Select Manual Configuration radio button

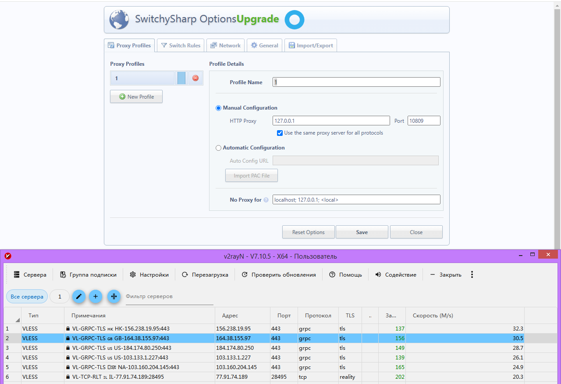tap(218, 108)
